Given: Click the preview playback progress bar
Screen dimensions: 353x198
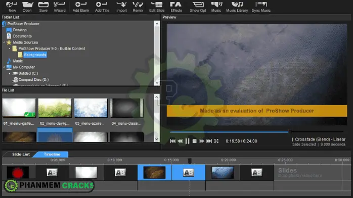Looking at the screenshot, I should tap(256, 132).
